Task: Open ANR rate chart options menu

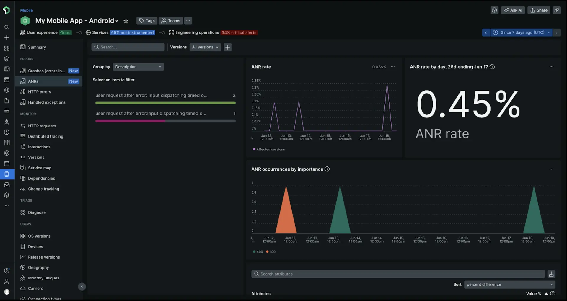Action: [393, 67]
